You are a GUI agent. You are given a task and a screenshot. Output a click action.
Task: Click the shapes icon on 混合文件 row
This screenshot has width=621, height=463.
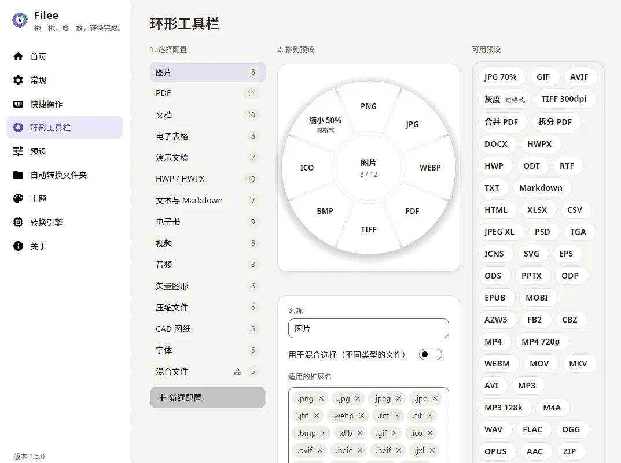238,371
